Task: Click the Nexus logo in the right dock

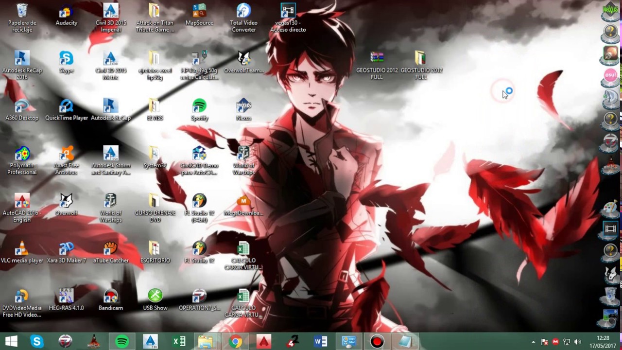Action: coord(610,11)
